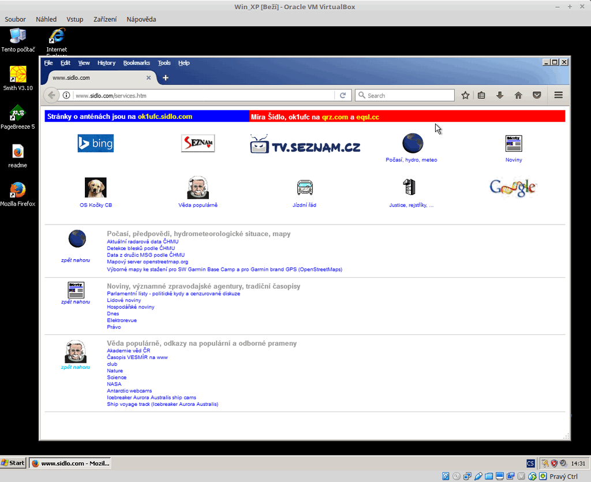Show bookmarks list toolbar icon
Image resolution: width=591 pixels, height=482 pixels.
[481, 95]
